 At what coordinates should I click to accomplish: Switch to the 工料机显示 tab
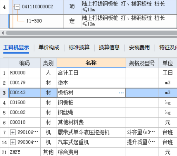tap(16, 48)
